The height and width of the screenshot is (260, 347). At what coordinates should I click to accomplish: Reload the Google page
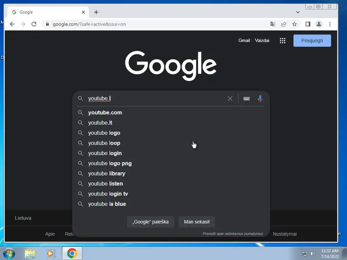pos(34,24)
